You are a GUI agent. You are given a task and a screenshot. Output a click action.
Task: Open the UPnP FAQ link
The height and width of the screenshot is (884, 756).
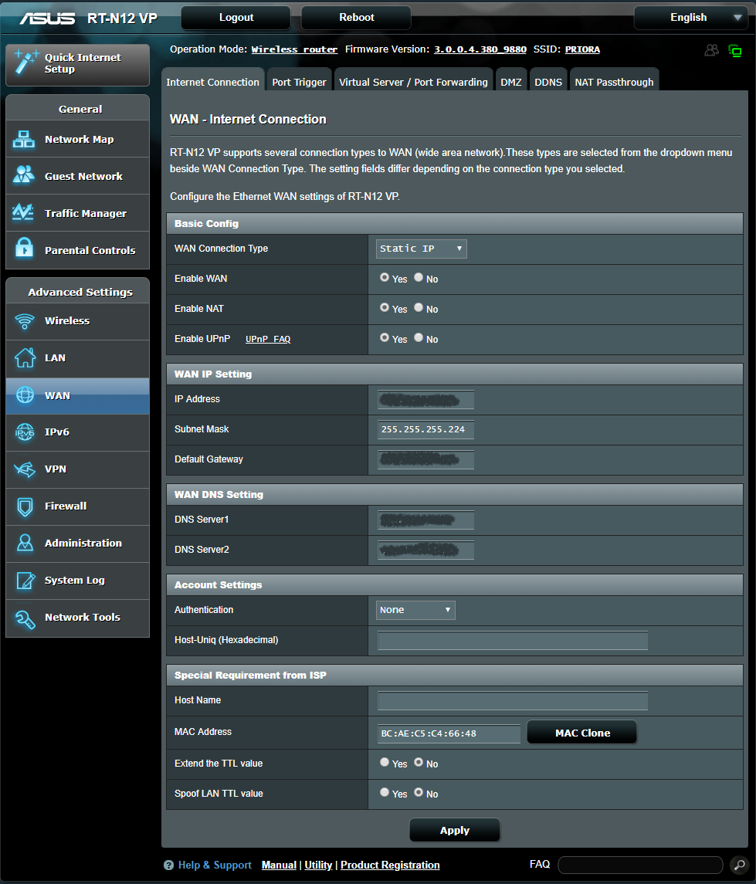(268, 339)
